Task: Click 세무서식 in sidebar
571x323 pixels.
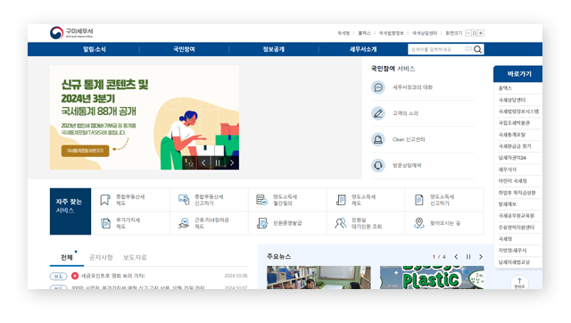Action: click(x=508, y=170)
